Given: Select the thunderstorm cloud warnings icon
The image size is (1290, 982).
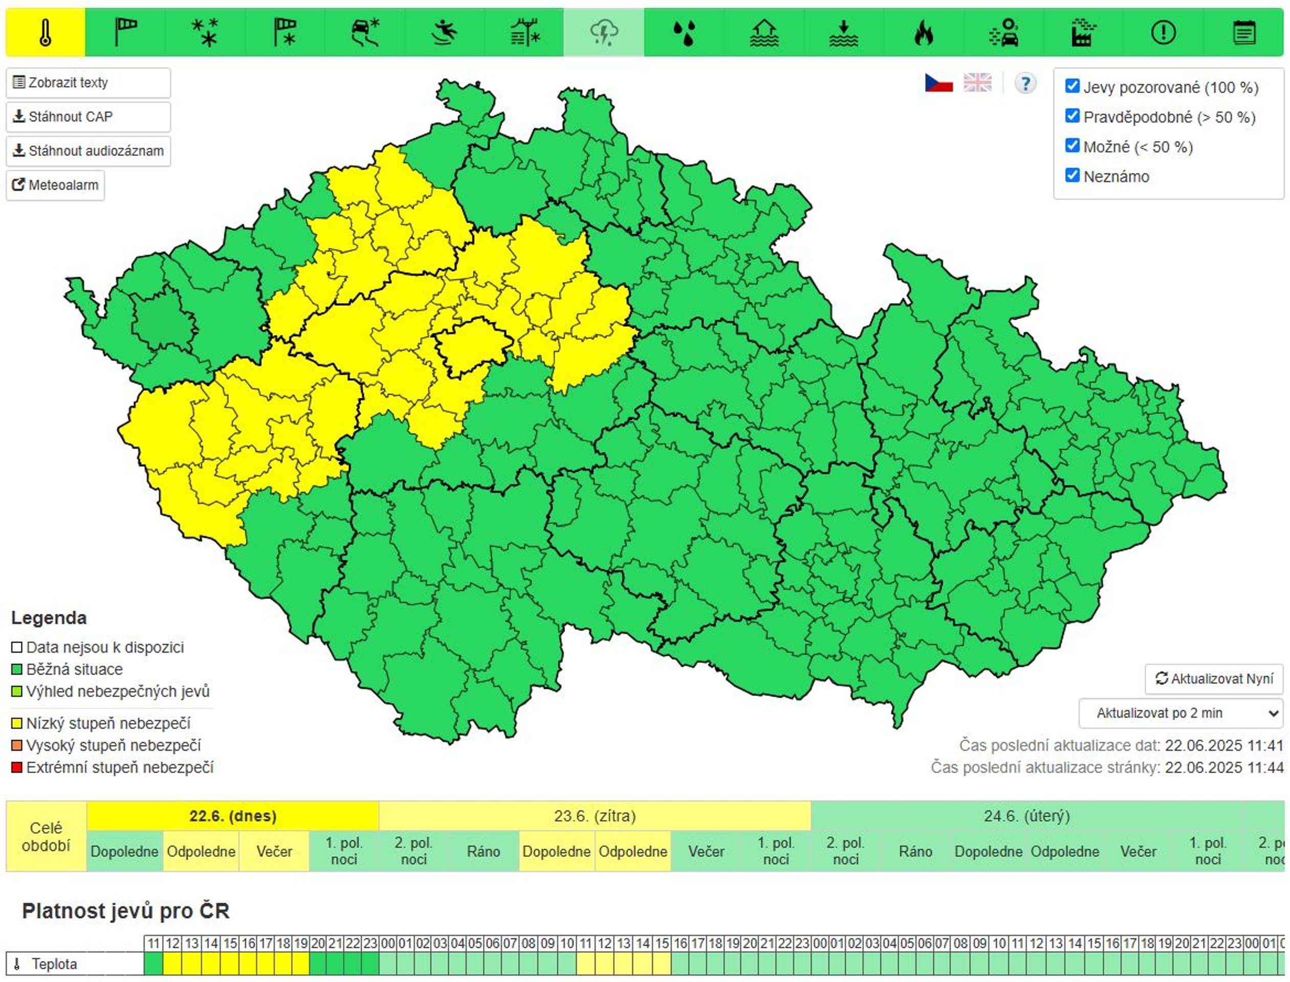Looking at the screenshot, I should [604, 32].
